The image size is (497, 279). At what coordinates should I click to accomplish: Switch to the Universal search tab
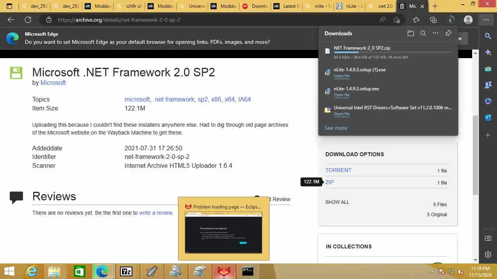[193, 6]
